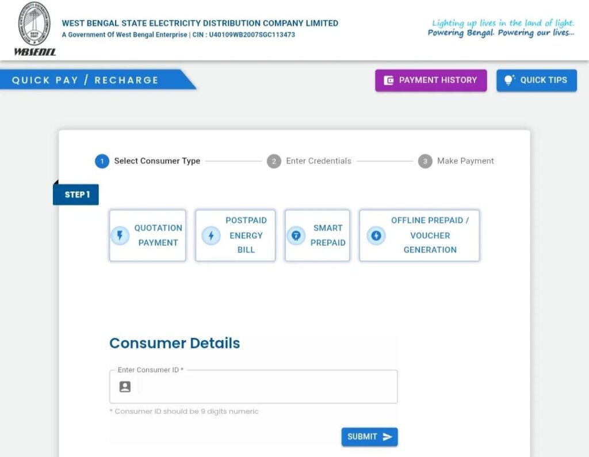Focus the Enter Consumer ID field
The width and height of the screenshot is (589, 457).
pos(265,387)
